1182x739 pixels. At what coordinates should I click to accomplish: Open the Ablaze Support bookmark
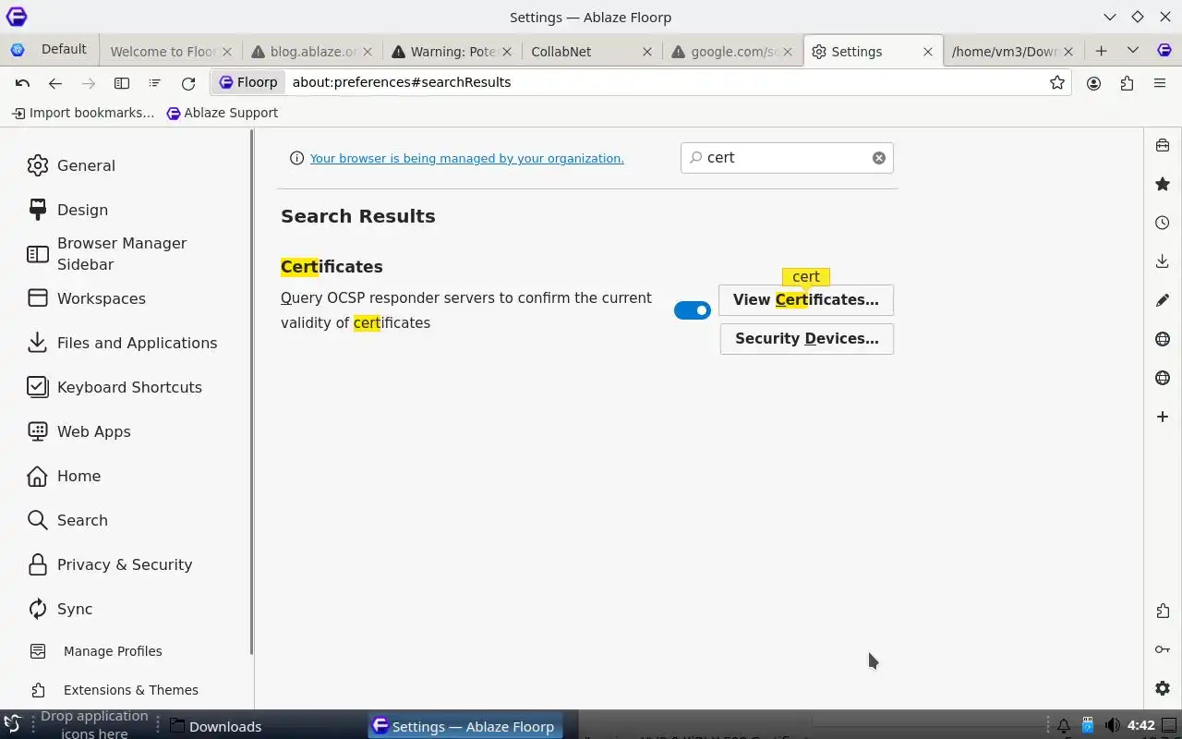tap(222, 113)
